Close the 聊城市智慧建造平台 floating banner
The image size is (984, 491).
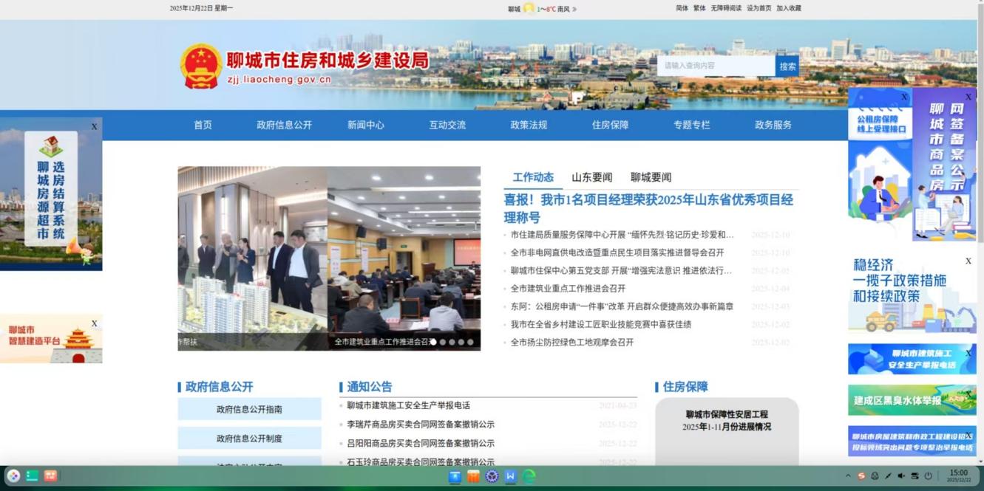click(94, 323)
